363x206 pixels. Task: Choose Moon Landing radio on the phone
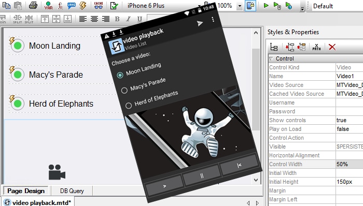pyautogui.click(x=120, y=75)
